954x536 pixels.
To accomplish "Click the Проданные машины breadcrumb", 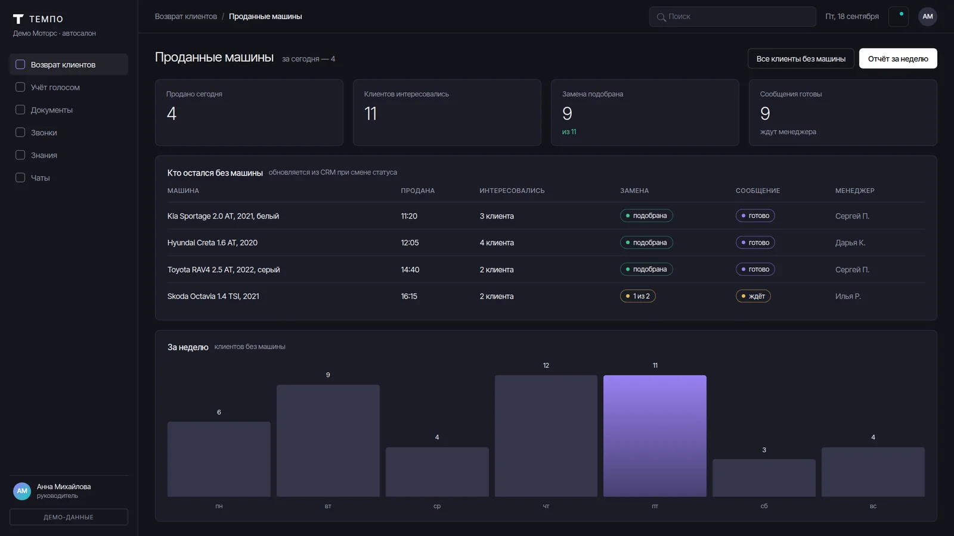I will tap(265, 17).
